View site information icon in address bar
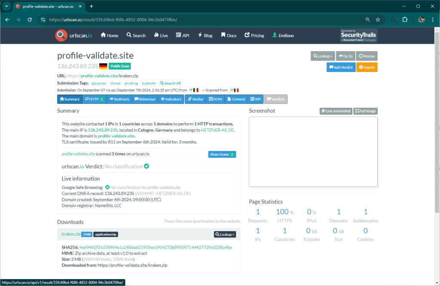Viewport: 440px width, 286px height. click(x=43, y=20)
